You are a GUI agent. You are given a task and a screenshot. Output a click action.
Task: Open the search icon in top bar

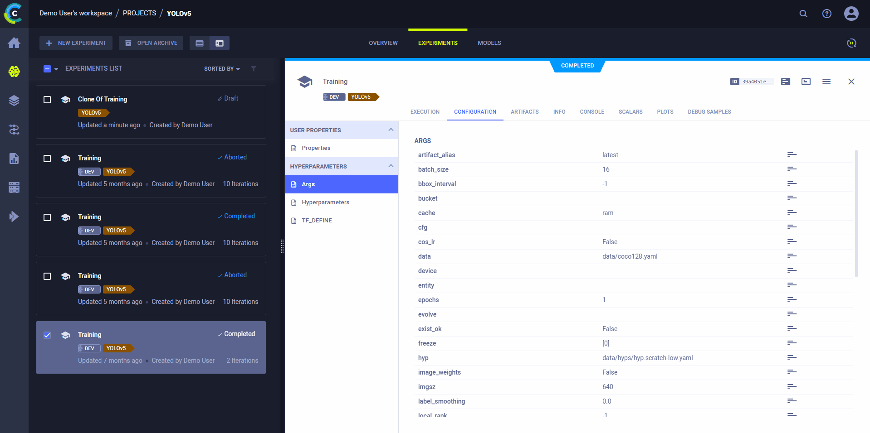coord(803,14)
